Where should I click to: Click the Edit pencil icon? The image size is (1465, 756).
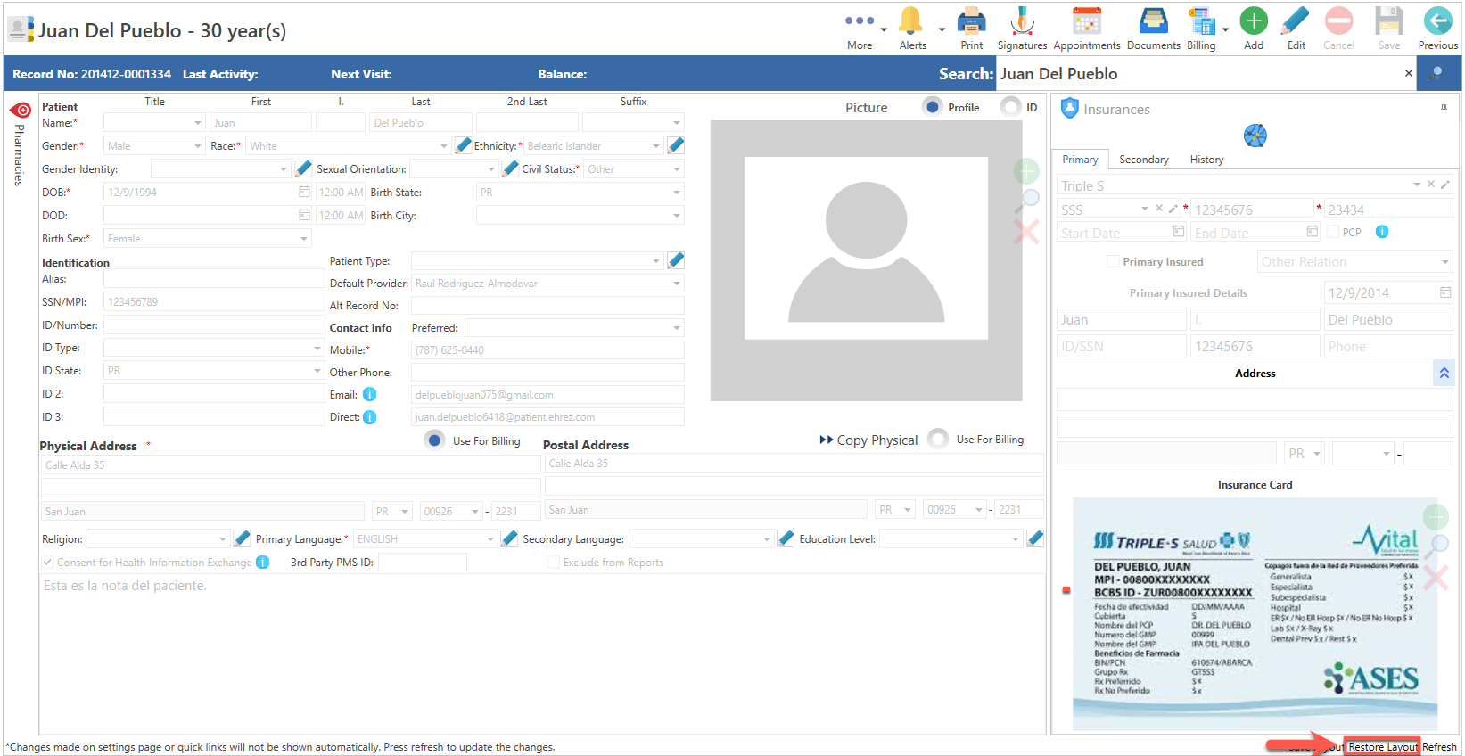pyautogui.click(x=1296, y=29)
